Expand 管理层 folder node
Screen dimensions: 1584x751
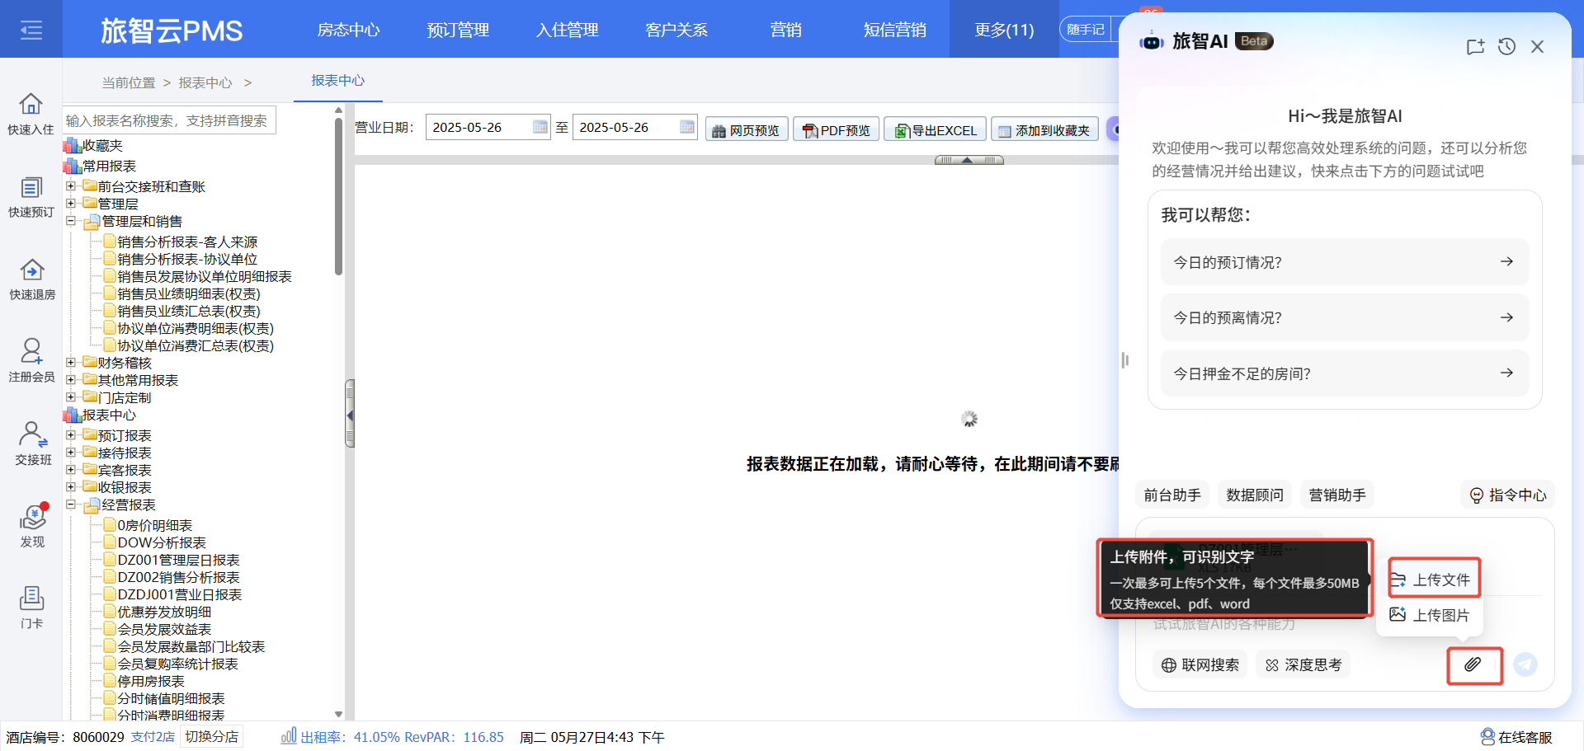click(x=71, y=204)
